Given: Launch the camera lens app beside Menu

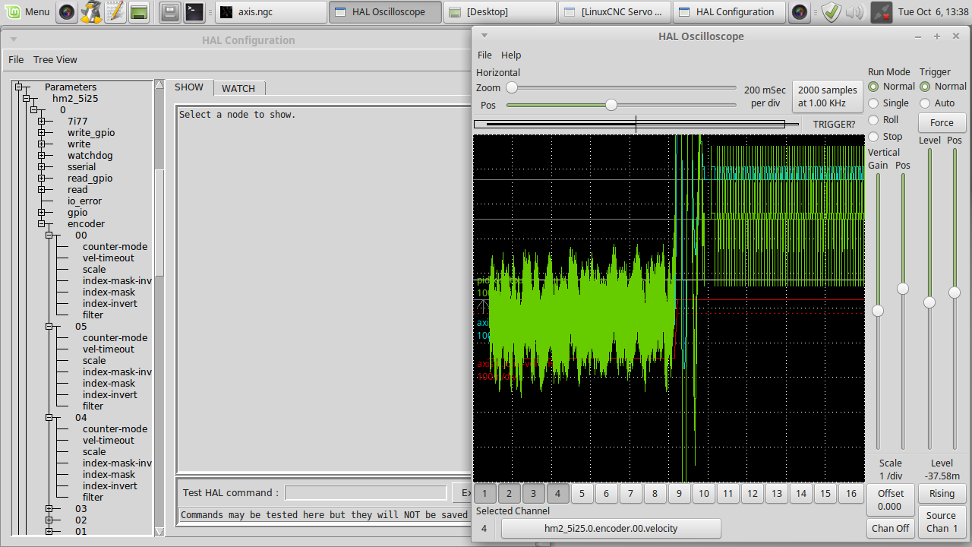Looking at the screenshot, I should (68, 11).
